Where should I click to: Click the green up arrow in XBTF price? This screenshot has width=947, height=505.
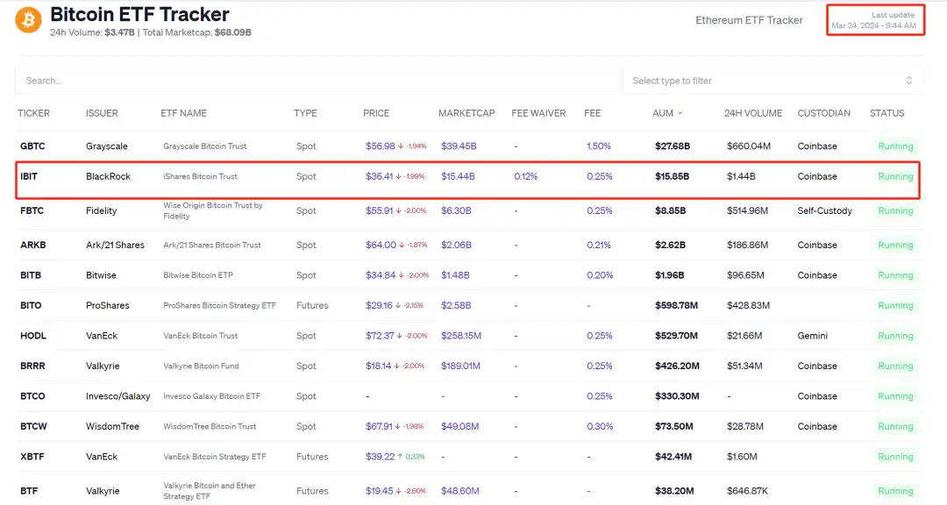[401, 457]
